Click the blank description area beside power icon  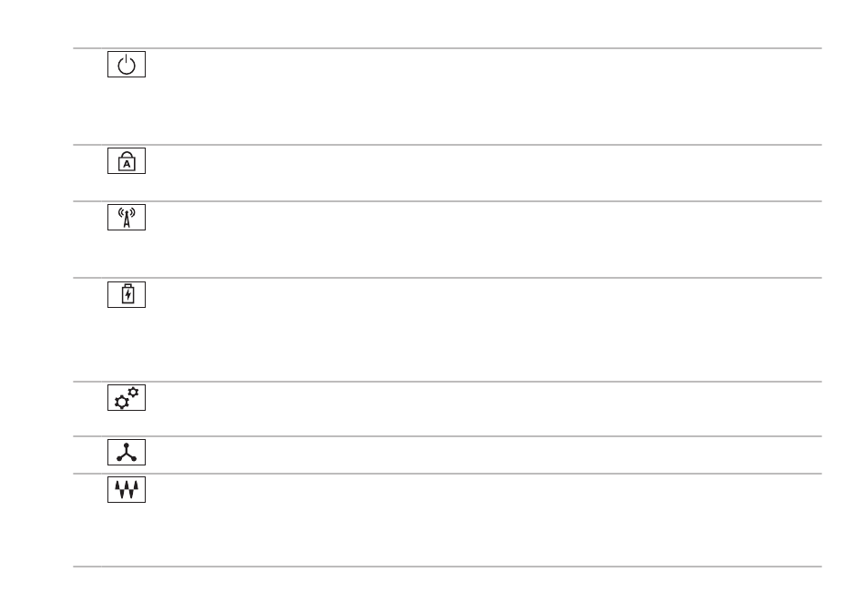(x=483, y=97)
